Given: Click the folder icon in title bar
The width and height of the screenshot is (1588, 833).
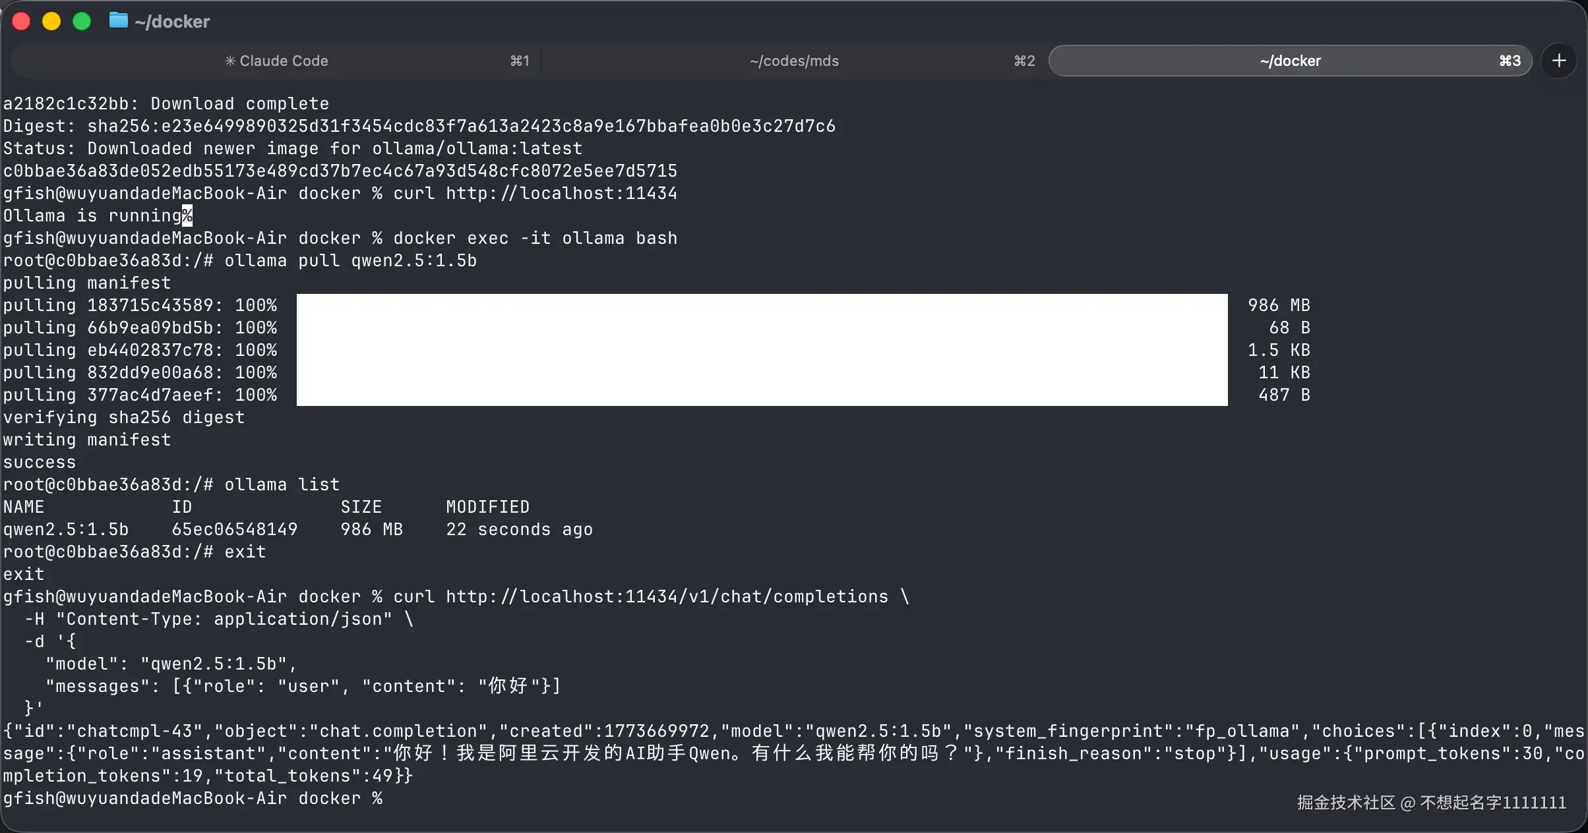Looking at the screenshot, I should 119,20.
